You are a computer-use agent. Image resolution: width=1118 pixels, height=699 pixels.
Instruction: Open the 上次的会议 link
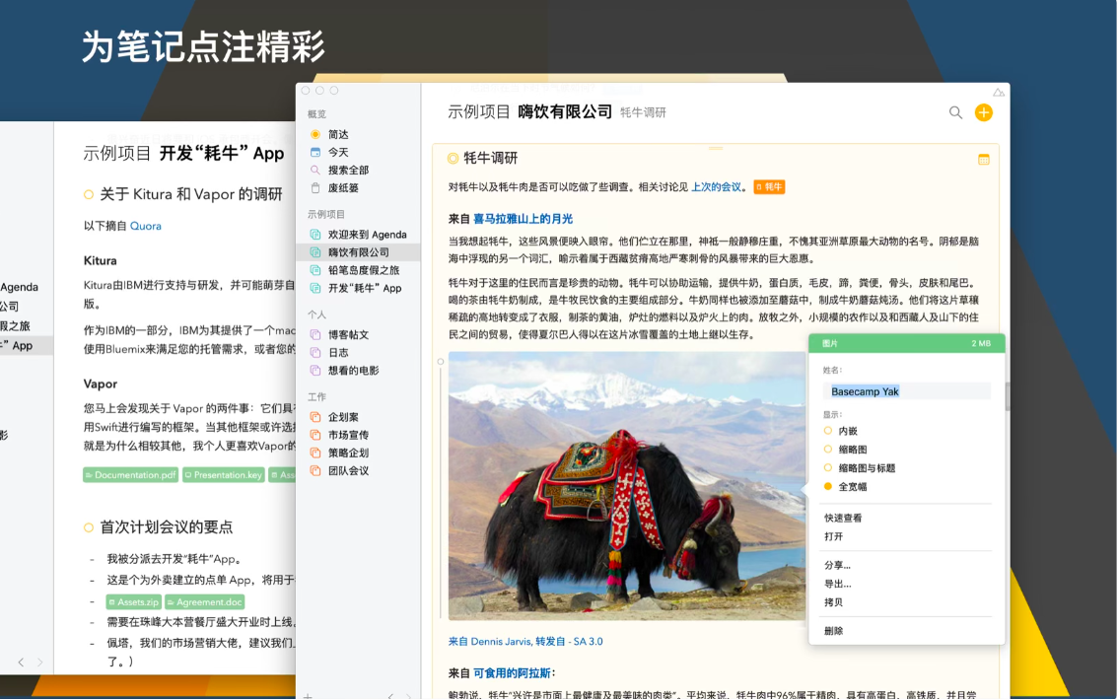pyautogui.click(x=716, y=186)
